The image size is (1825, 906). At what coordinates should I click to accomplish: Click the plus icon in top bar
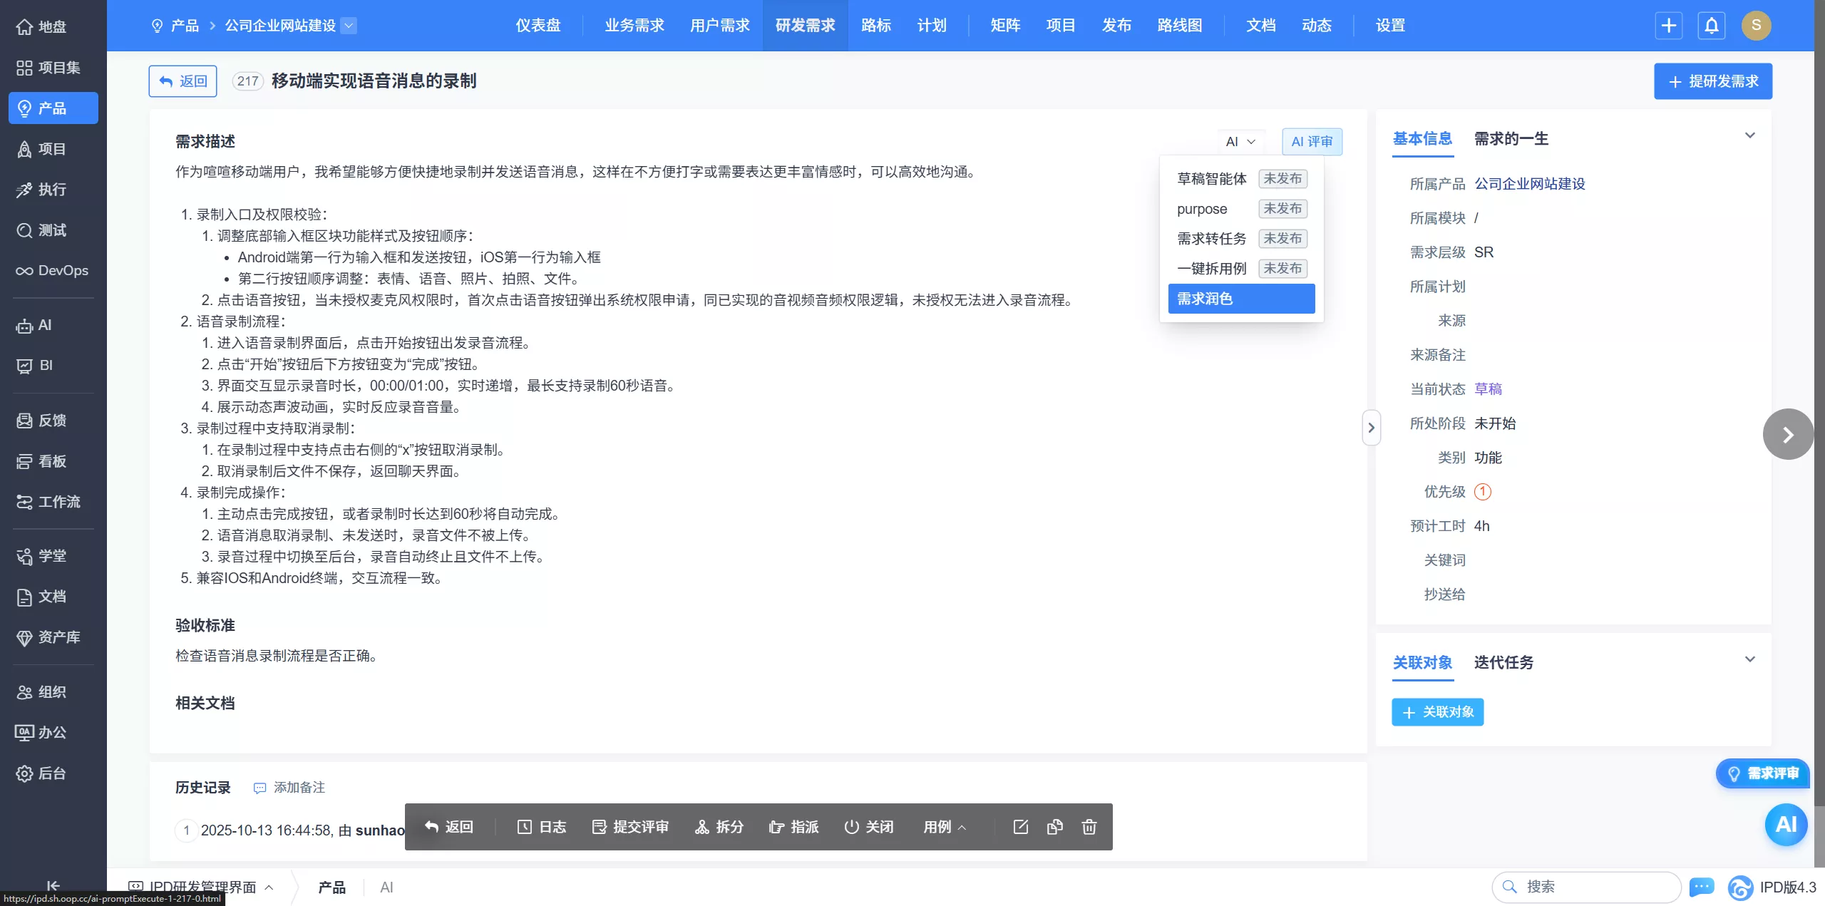1668,26
